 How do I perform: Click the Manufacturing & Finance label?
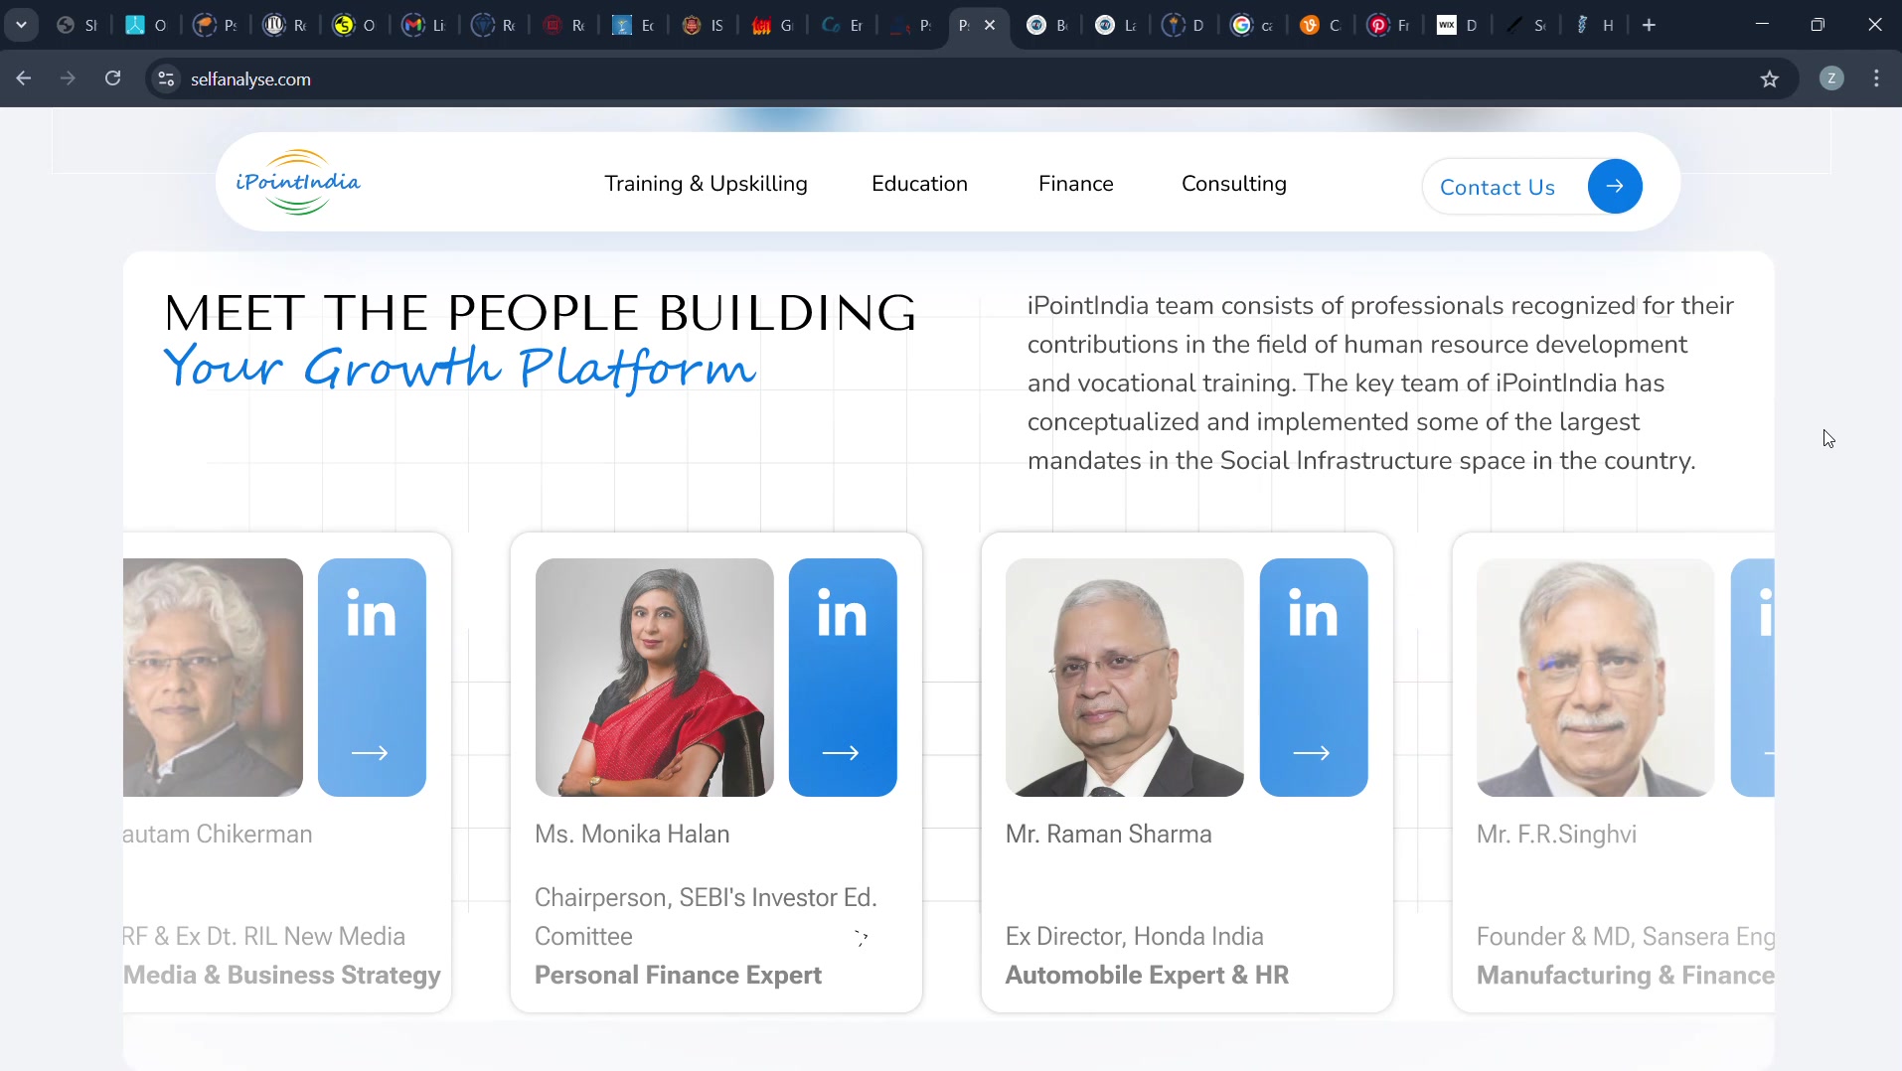pyautogui.click(x=1626, y=975)
